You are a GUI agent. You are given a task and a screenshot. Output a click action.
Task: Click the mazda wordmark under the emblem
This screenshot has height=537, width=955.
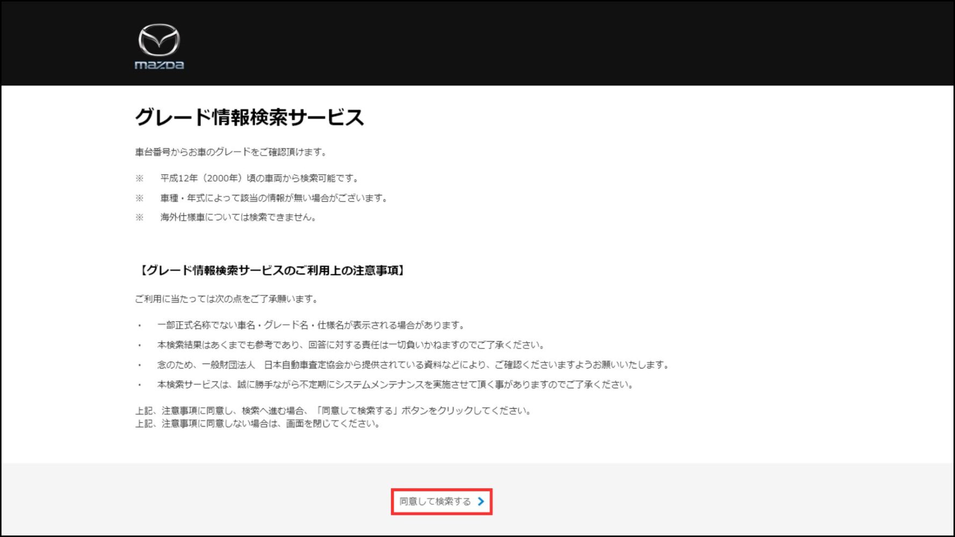159,65
